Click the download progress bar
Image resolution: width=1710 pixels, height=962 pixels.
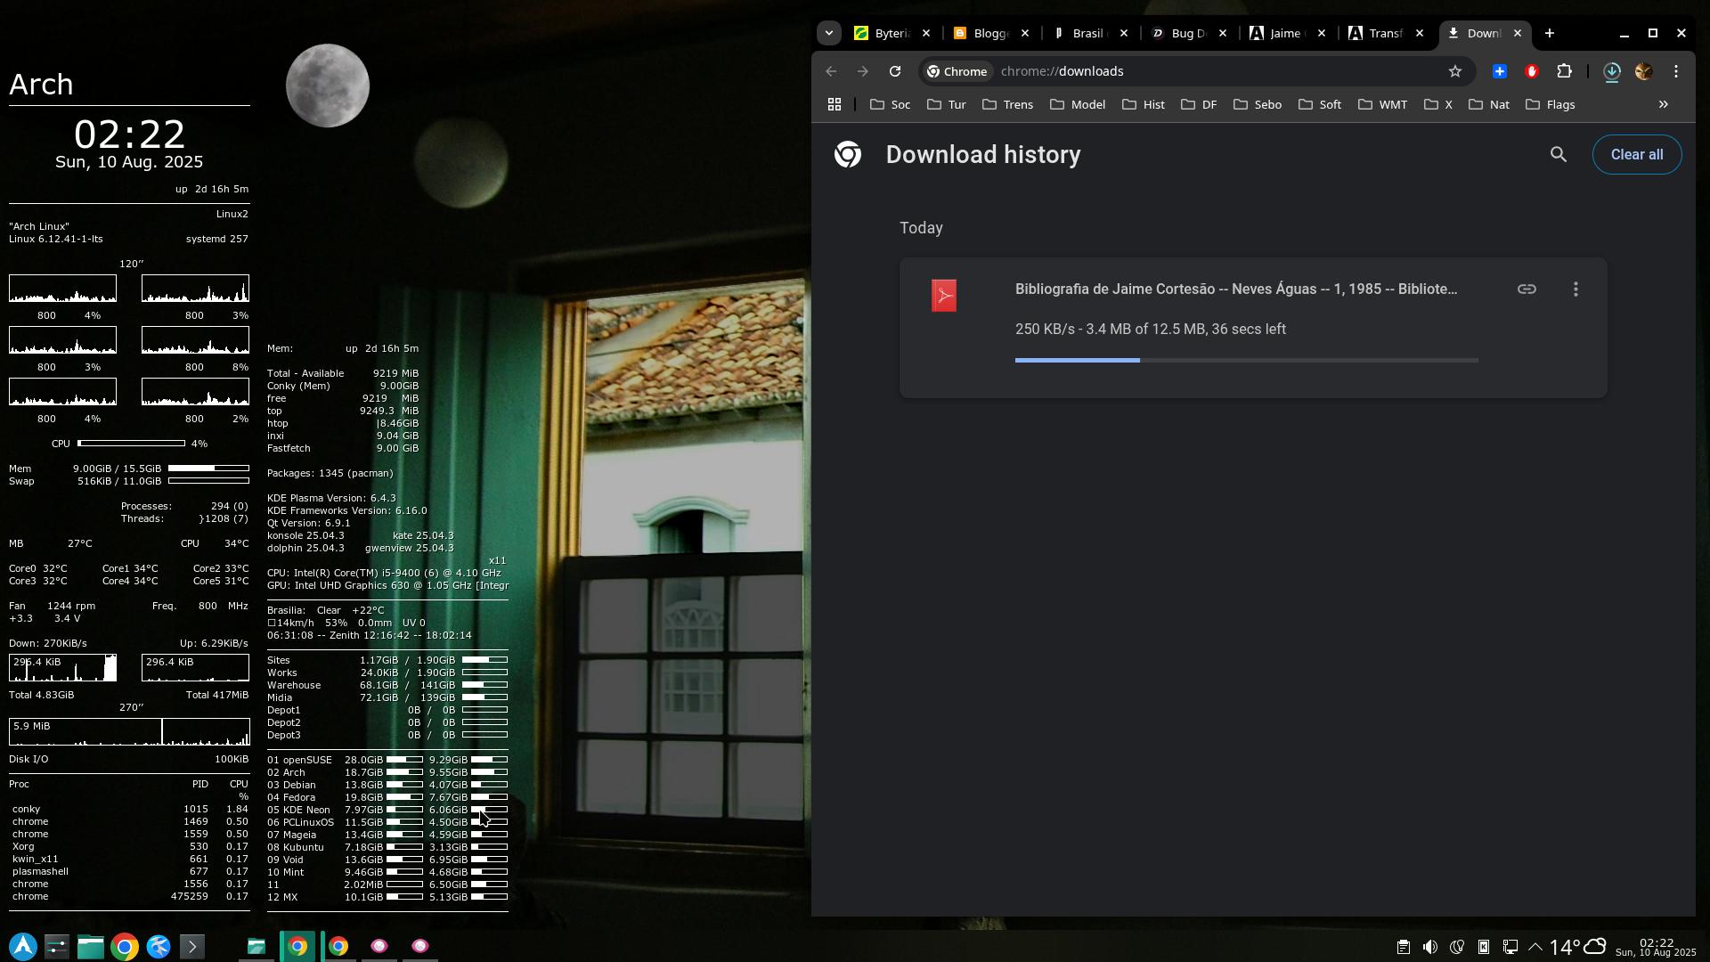[x=1246, y=360]
